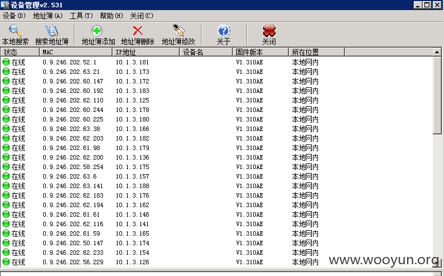444x276 pixels.
Task: Click 本地网内 in row 10.1.3.188
Action: click(x=305, y=186)
